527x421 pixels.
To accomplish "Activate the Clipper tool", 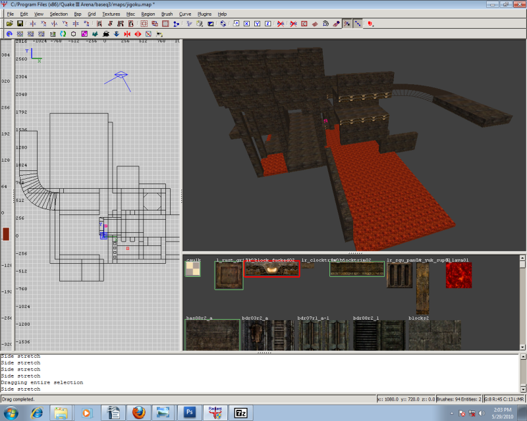I will click(176, 24).
